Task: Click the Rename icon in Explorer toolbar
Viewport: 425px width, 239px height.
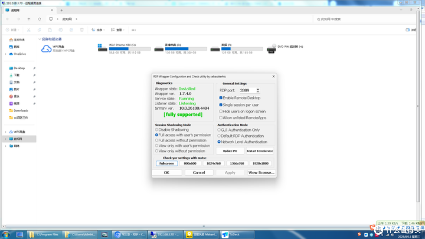Action: (61, 30)
